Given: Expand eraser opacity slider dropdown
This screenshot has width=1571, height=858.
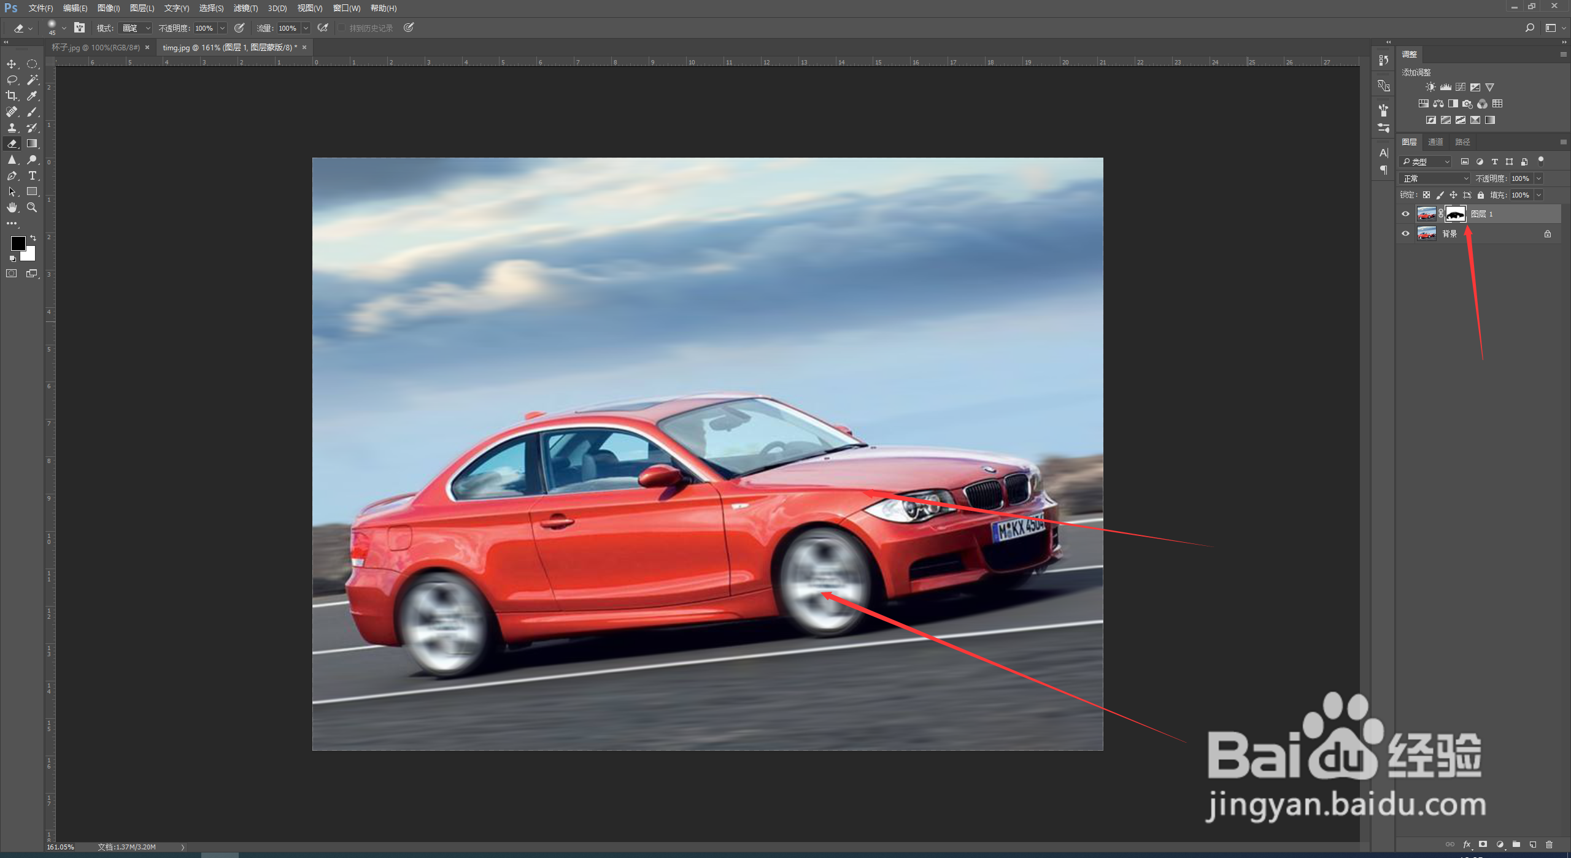Looking at the screenshot, I should 223,28.
